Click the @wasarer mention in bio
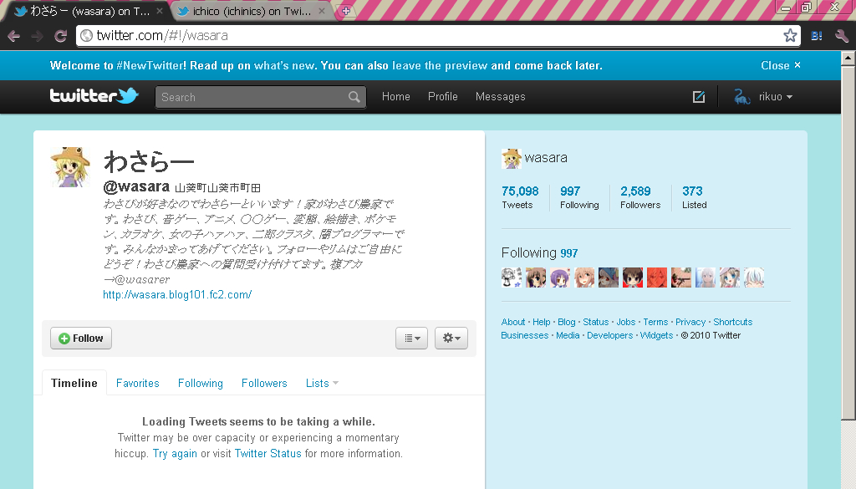The image size is (856, 489). click(x=142, y=279)
